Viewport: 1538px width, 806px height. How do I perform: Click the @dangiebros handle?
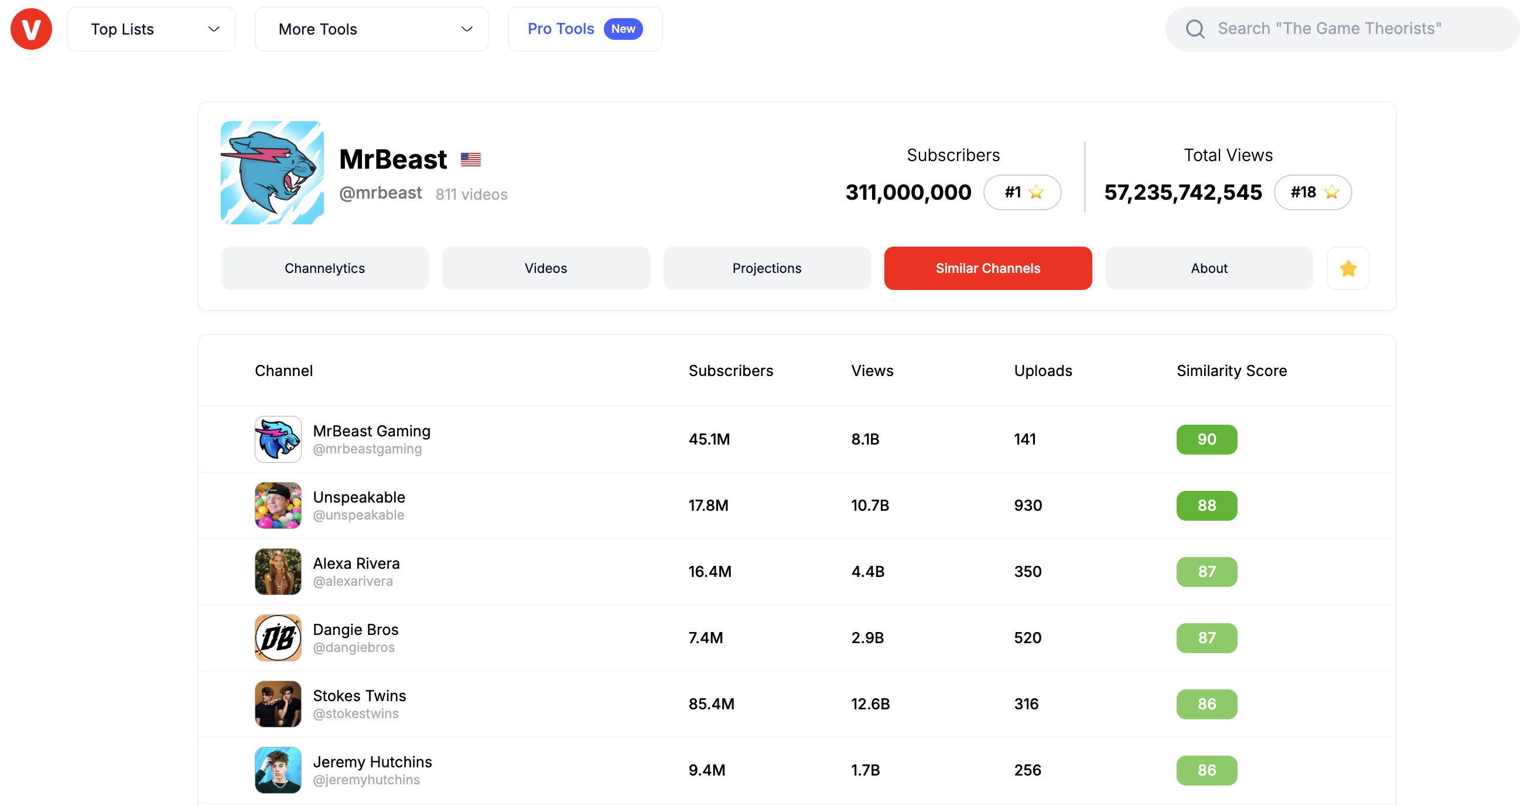click(353, 648)
